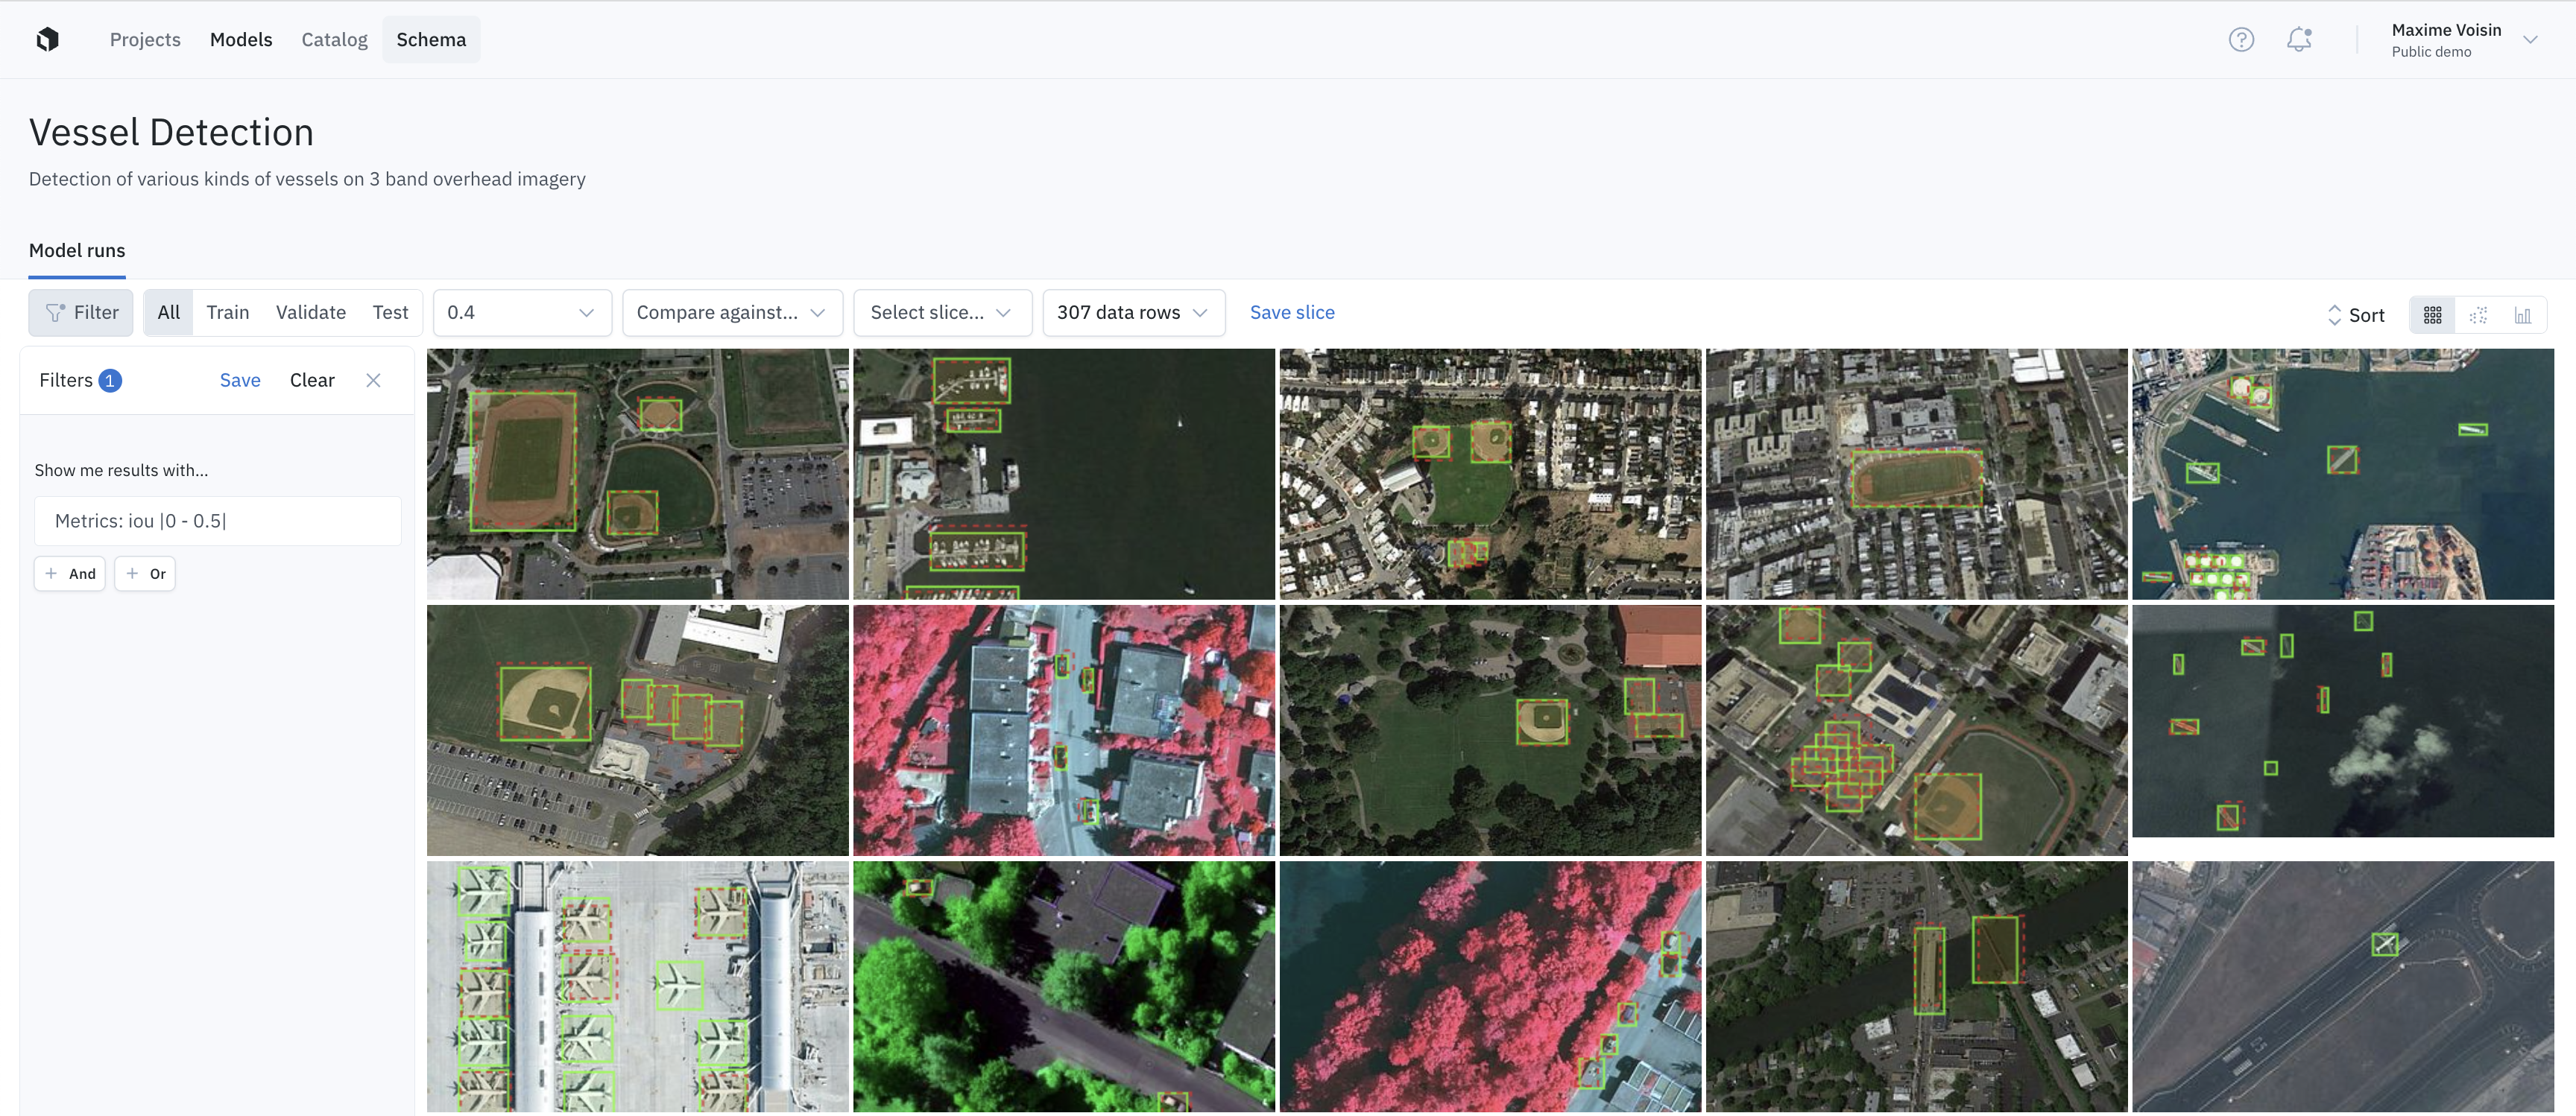Open the notifications bell icon

click(x=2299, y=39)
